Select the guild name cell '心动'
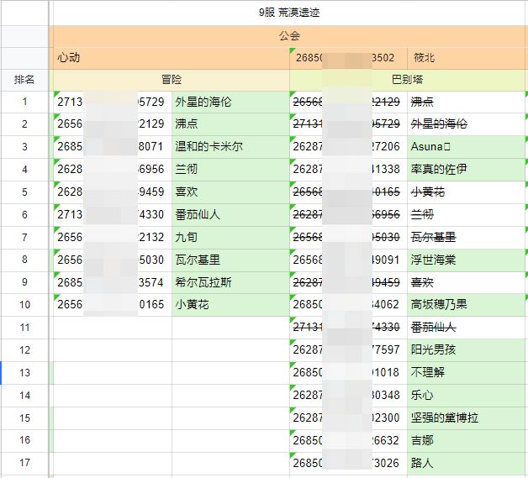This screenshot has width=528, height=478. click(x=170, y=58)
